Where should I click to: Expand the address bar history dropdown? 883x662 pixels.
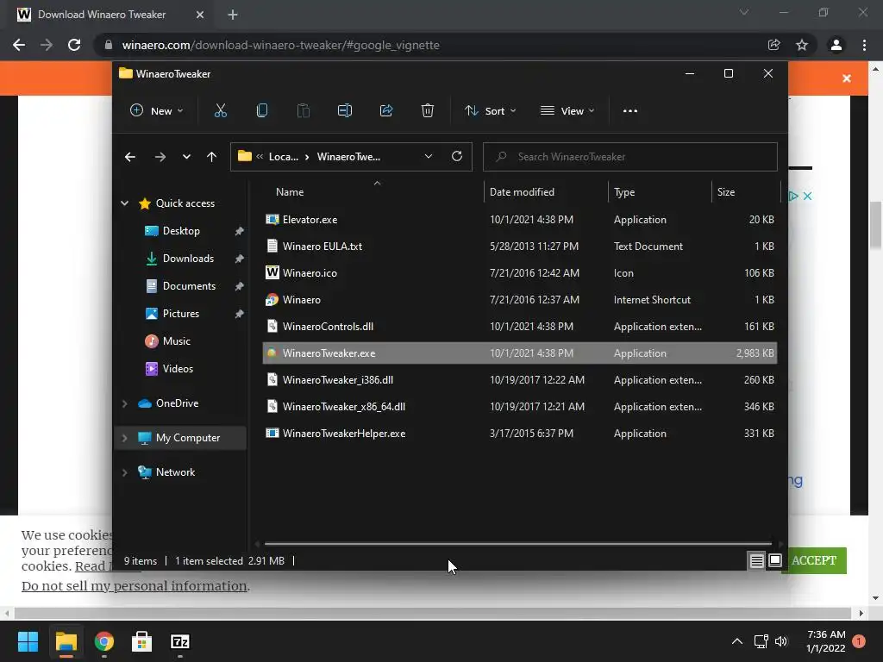pos(429,157)
